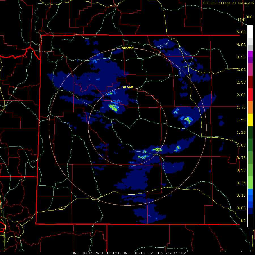Pick the black ND legend swatch
The height and width of the screenshot is (255, 255).
tap(250, 220)
